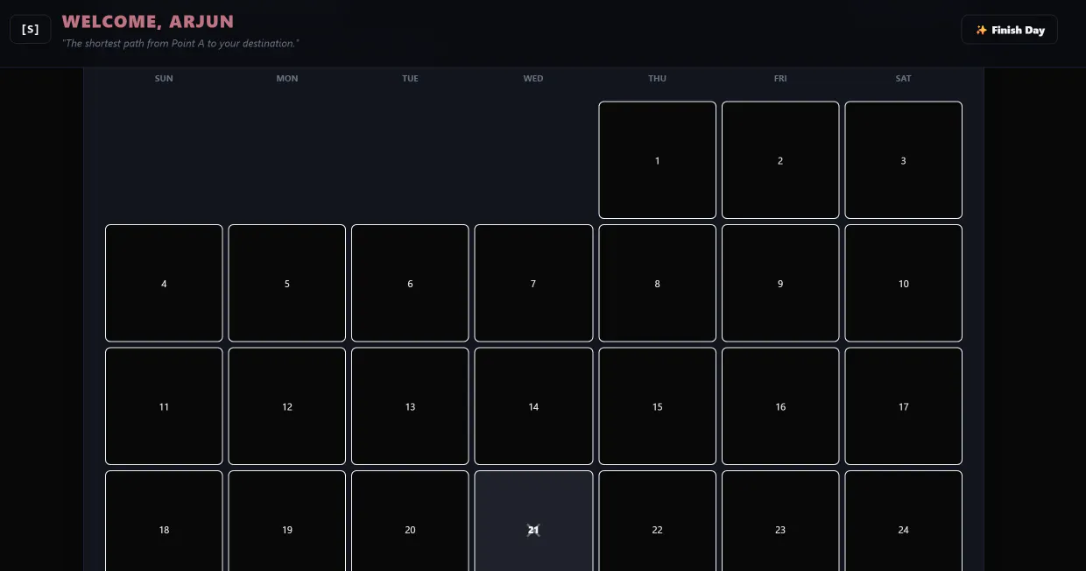Open day 5 on the calendar
The image size is (1086, 571).
point(287,283)
